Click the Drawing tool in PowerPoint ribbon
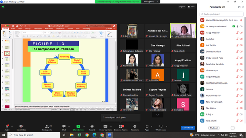246x138 pixels. pyautogui.click(x=109, y=34)
